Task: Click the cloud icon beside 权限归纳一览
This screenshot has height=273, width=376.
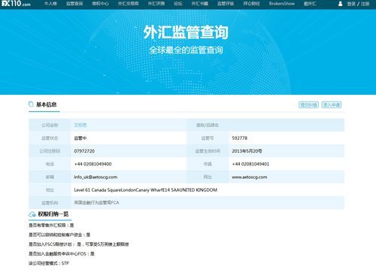Action: pos(32,214)
